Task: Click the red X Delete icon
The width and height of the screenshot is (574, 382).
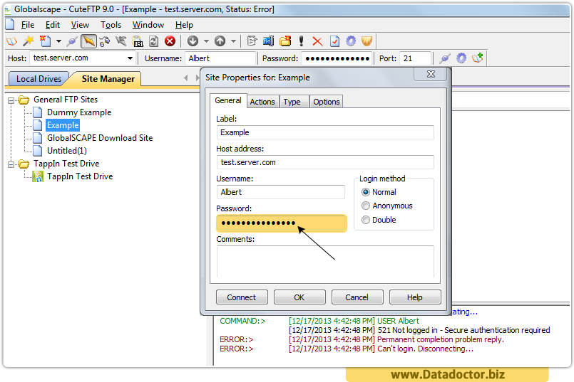Action: point(317,41)
